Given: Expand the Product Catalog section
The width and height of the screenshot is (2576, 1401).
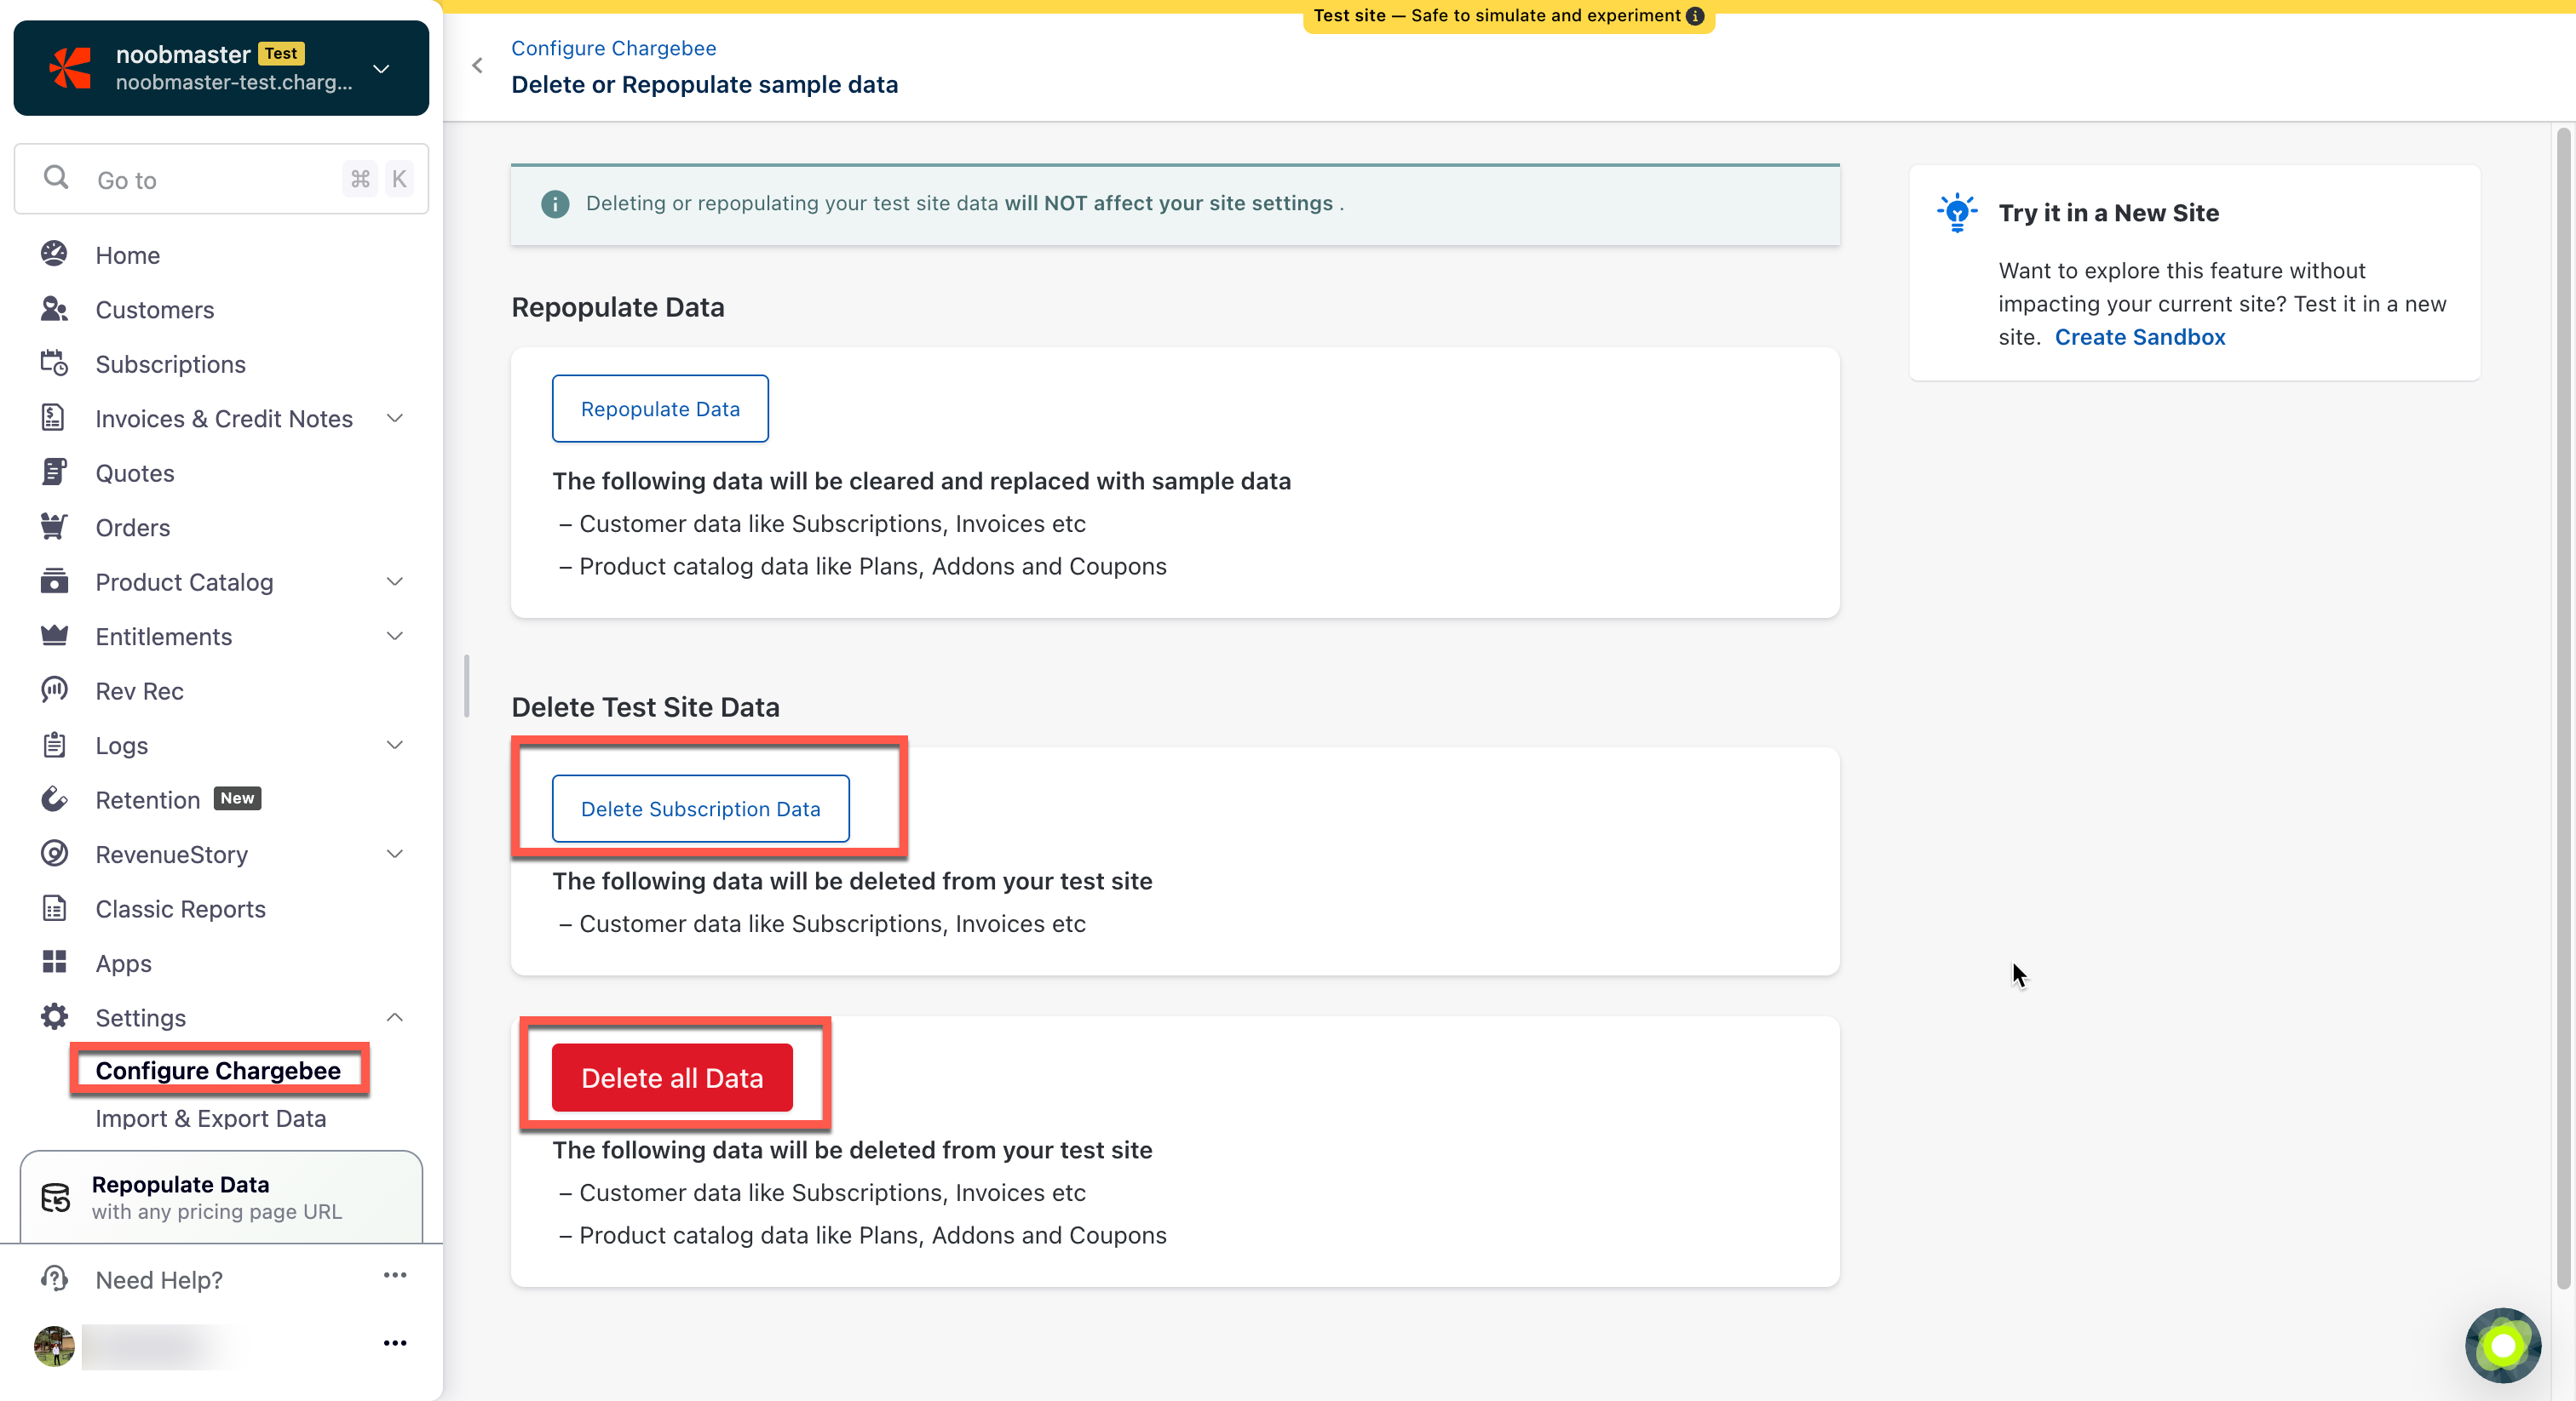Looking at the screenshot, I should pyautogui.click(x=395, y=581).
